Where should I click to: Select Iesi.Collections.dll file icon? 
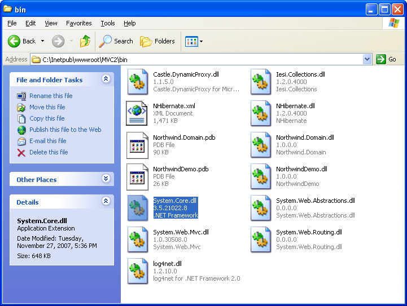click(x=261, y=82)
